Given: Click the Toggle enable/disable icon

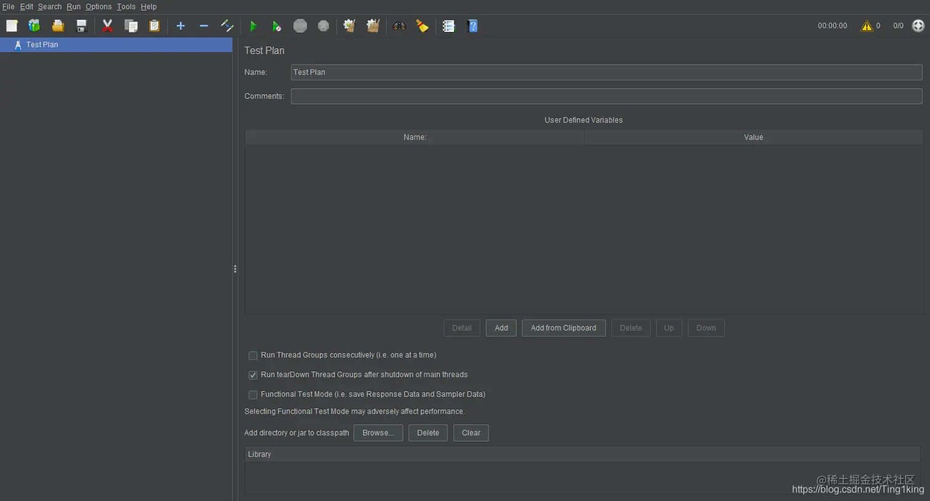Looking at the screenshot, I should [x=227, y=26].
